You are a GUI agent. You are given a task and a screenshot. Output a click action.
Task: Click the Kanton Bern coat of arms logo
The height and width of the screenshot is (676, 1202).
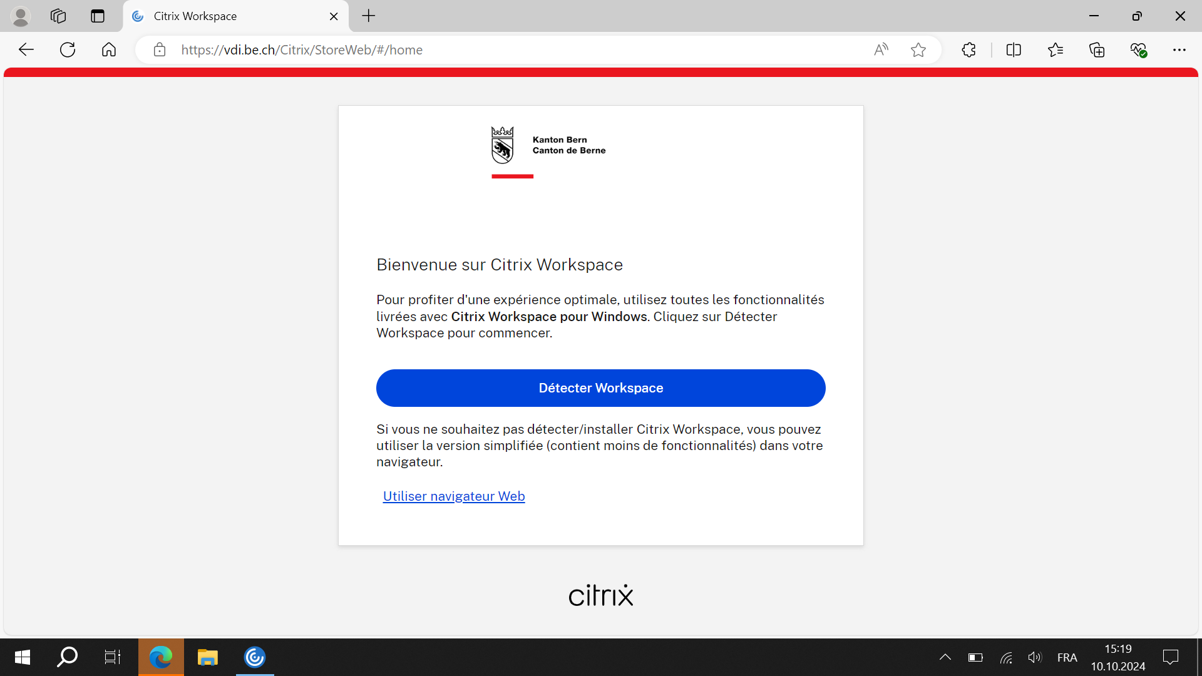tap(502, 145)
